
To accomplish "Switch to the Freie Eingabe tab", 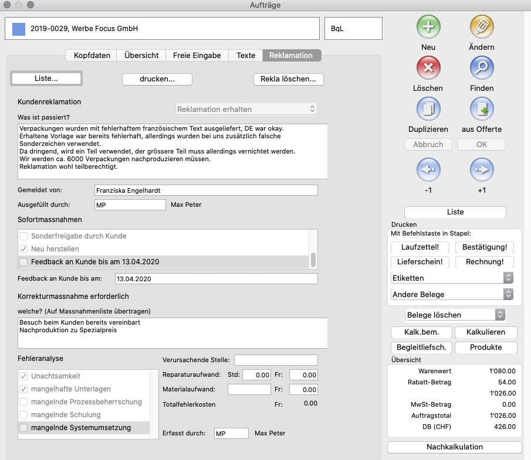I will coord(197,56).
